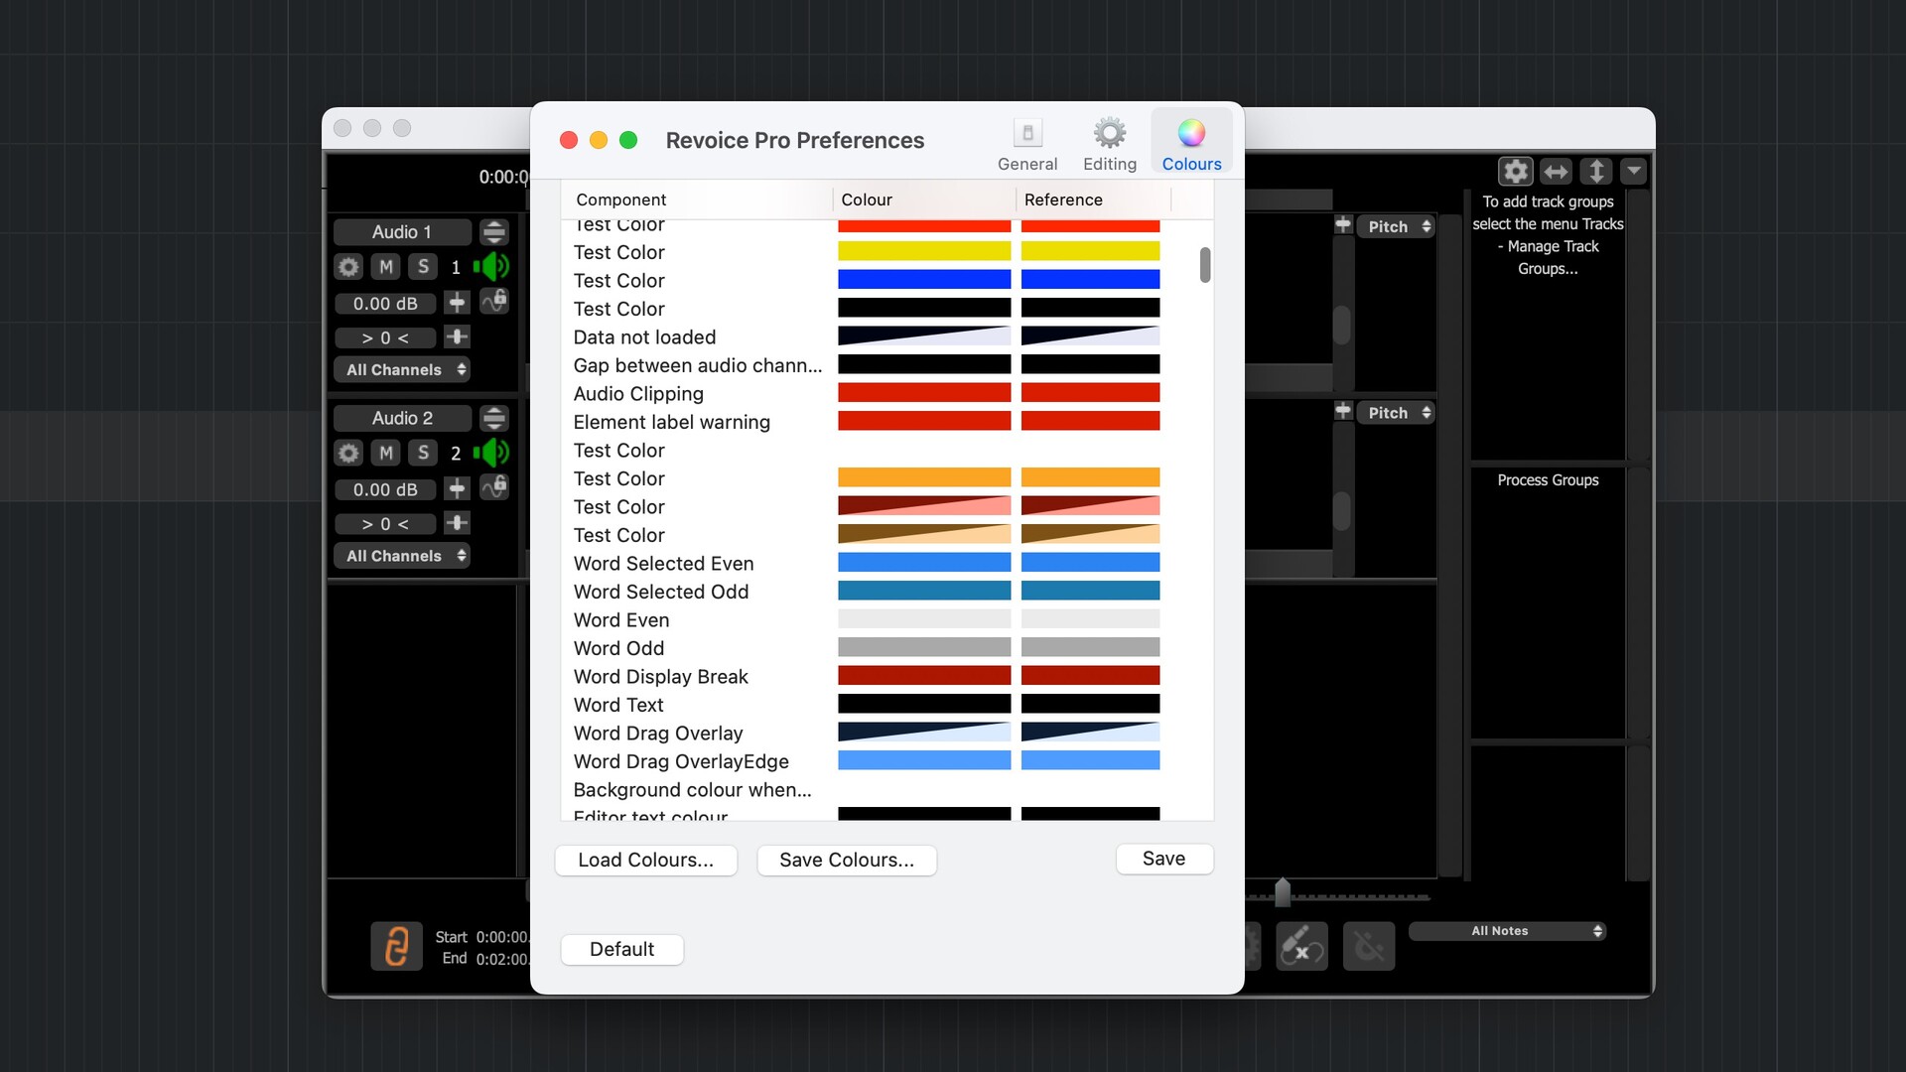Open Audio 1 track settings gear

(348, 267)
